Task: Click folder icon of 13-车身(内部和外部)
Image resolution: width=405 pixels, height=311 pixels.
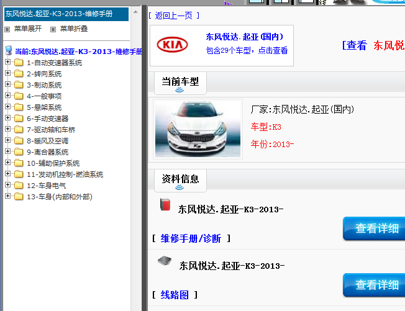Action: pyautogui.click(x=19, y=196)
